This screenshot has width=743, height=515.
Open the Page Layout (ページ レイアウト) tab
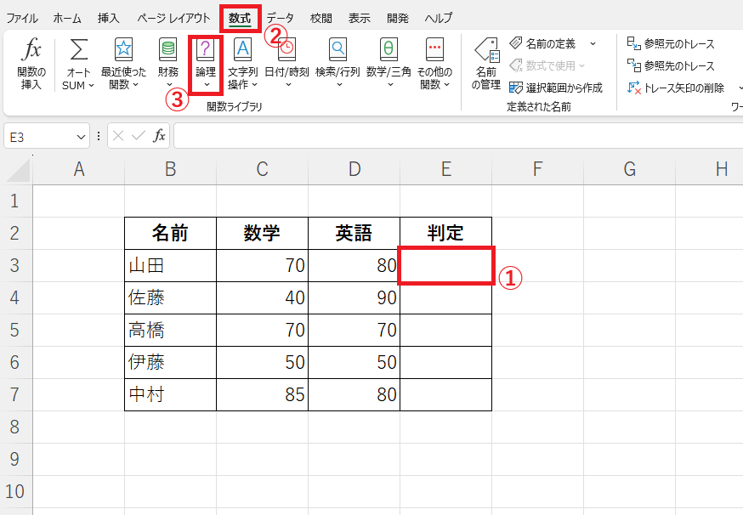[x=173, y=18]
